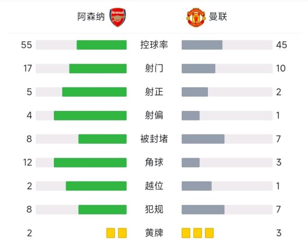Click Arsenal's green 控球率 bar
This screenshot has height=247, width=308.
[102, 45]
